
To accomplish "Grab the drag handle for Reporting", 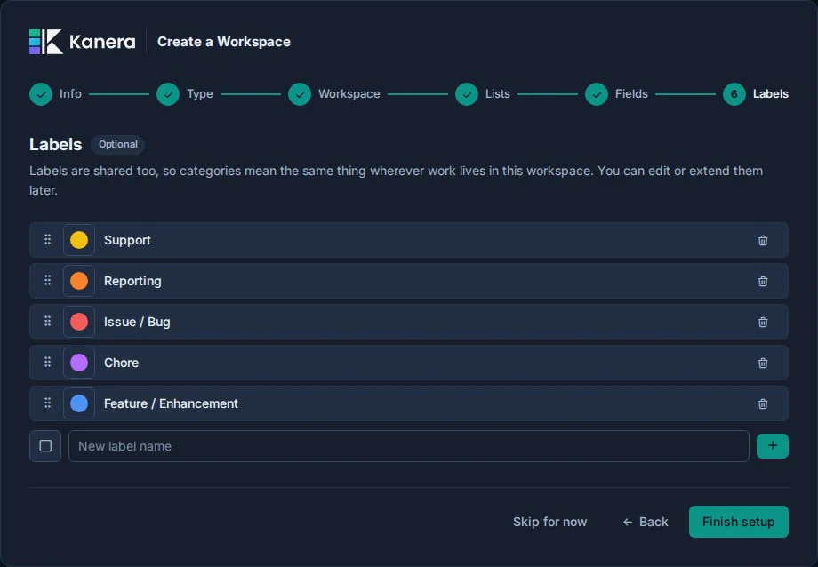I will point(47,281).
